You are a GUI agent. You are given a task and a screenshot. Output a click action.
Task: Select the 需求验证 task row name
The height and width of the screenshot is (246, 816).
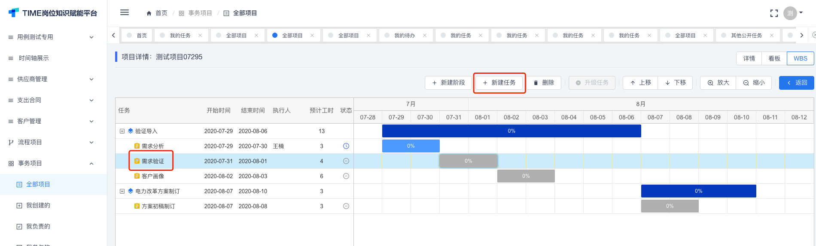153,161
